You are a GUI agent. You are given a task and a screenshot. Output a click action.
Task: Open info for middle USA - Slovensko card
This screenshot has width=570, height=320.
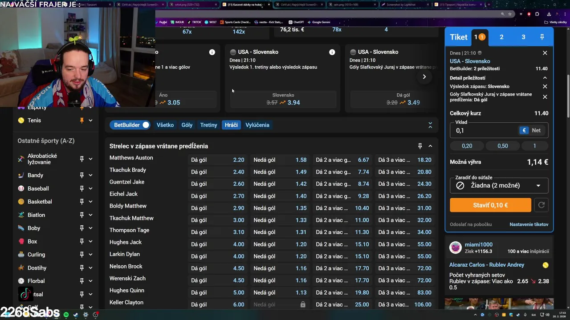332,52
